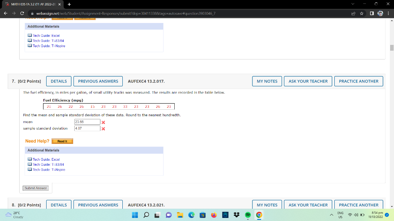This screenshot has height=221, width=394.
Task: Open My Notes for question 7
Action: click(x=267, y=81)
